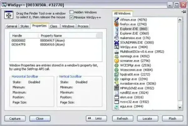Click the Locate button
Screen dimensions: 188x126
148,119
